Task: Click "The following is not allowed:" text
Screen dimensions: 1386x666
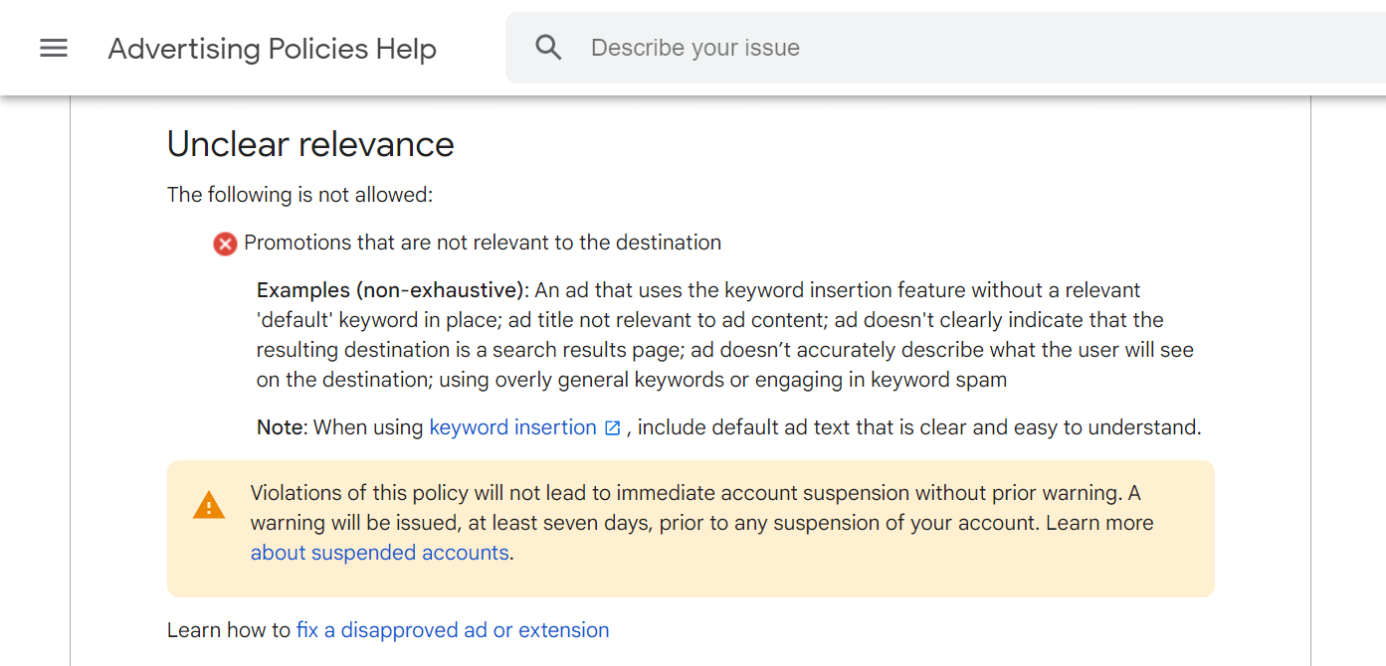Action: [x=299, y=195]
